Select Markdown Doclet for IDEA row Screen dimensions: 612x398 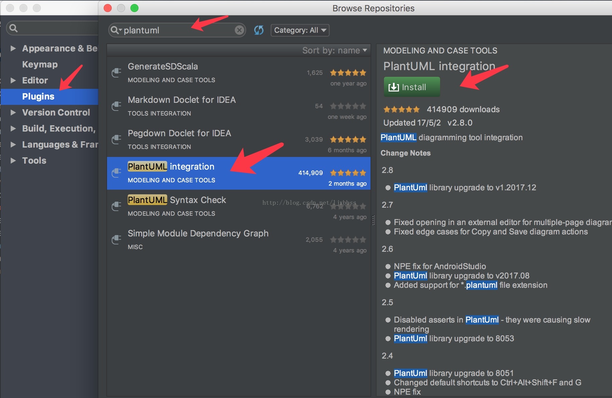pyautogui.click(x=239, y=107)
